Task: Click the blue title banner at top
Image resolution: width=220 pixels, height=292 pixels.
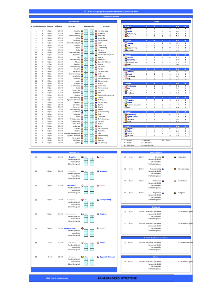Action: pyautogui.click(x=110, y=11)
